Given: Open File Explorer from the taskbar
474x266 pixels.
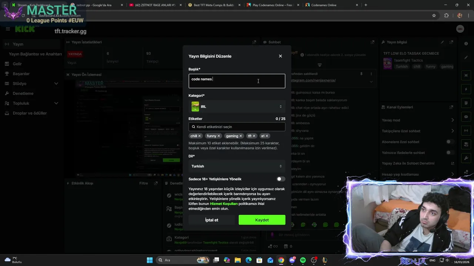Looking at the screenshot, I should [x=238, y=260].
